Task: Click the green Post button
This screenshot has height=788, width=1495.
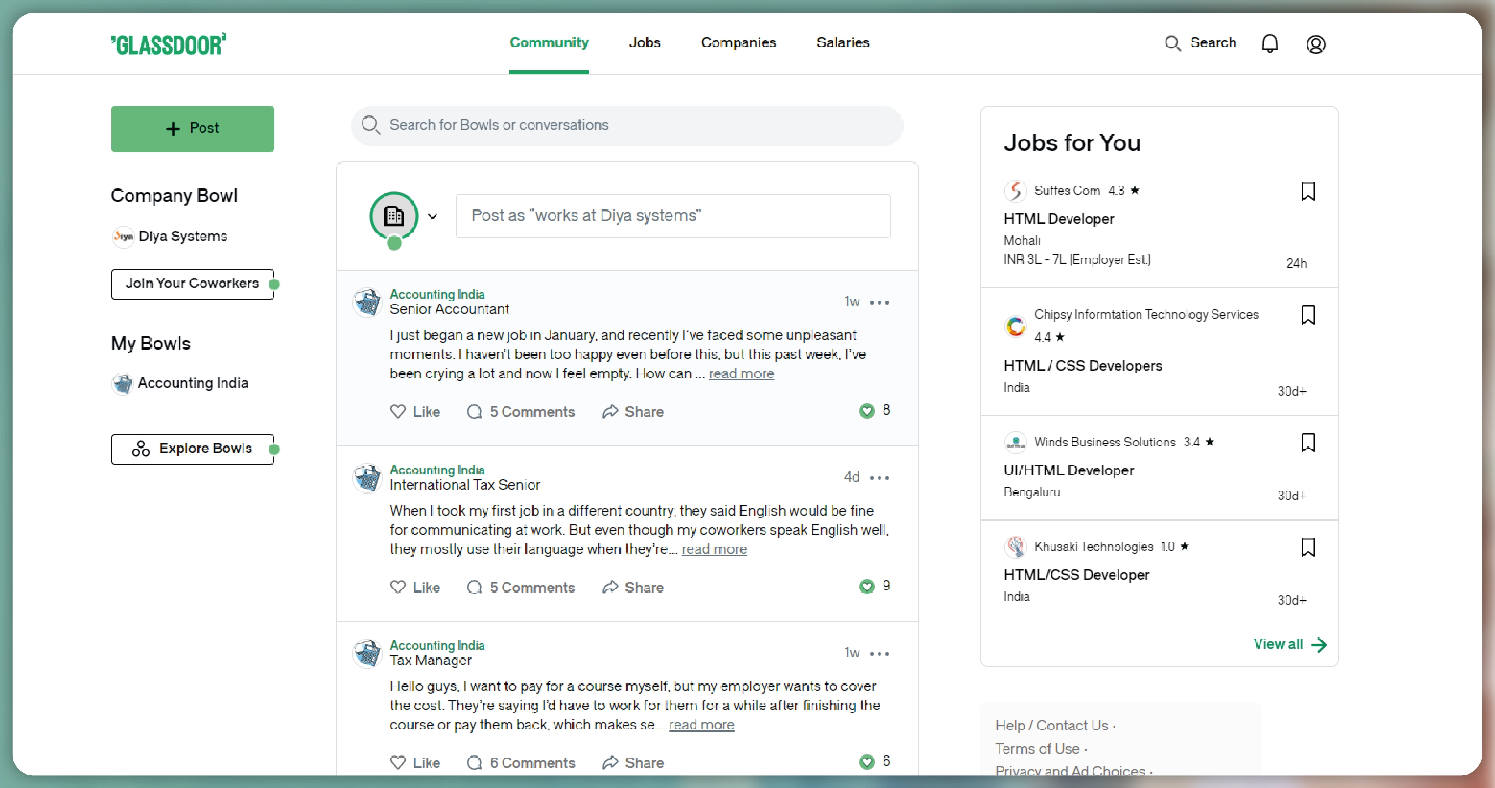Action: (193, 128)
